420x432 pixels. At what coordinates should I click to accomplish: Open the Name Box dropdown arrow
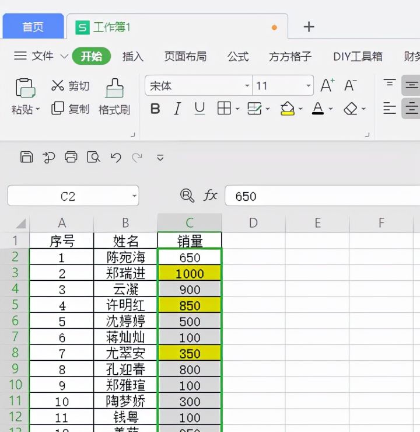click(x=134, y=196)
